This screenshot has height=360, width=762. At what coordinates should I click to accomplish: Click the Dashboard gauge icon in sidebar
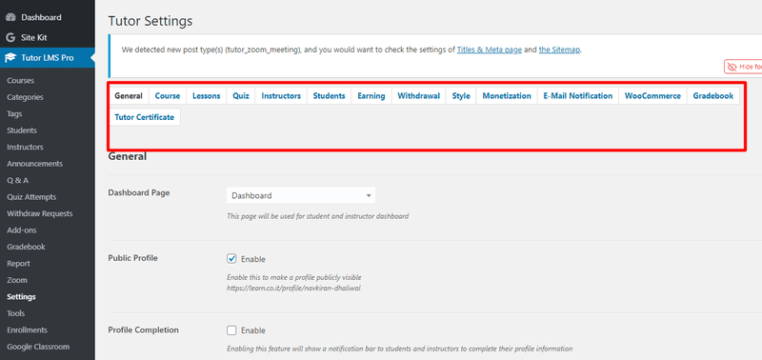click(10, 17)
